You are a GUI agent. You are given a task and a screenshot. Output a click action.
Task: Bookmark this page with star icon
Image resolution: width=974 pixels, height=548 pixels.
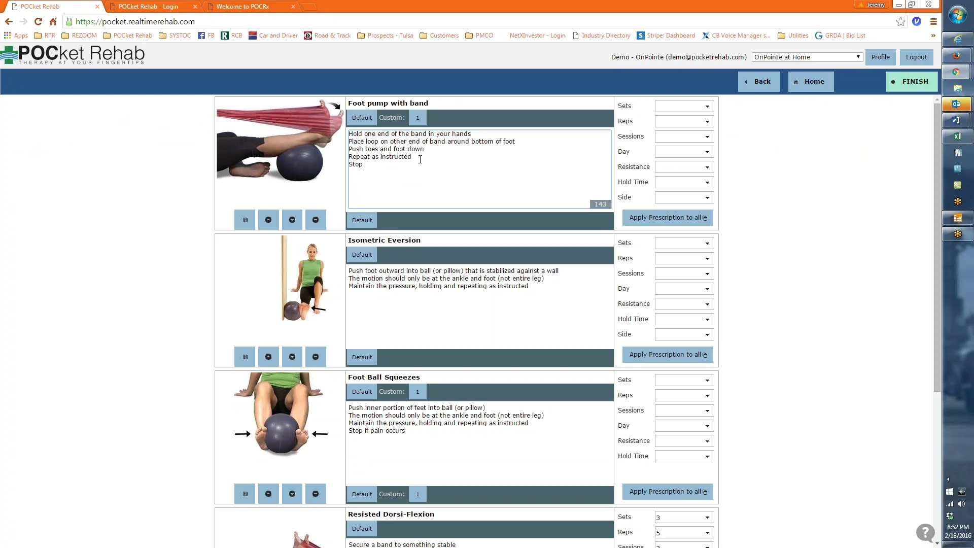click(x=900, y=21)
